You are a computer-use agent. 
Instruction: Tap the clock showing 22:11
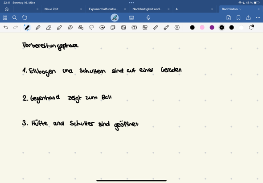[7, 3]
